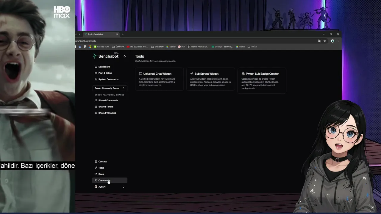
Task: Close the Tools - Senchabot browser tab
Action: [x=117, y=34]
